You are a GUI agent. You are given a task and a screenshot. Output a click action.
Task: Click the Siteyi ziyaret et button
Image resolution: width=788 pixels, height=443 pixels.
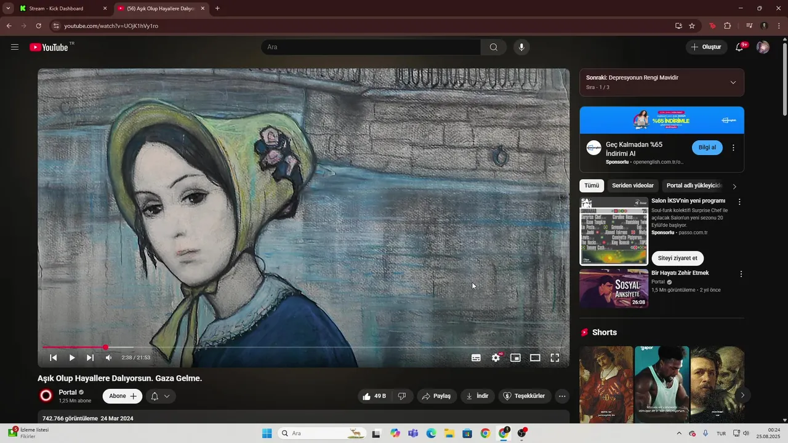[x=678, y=258]
